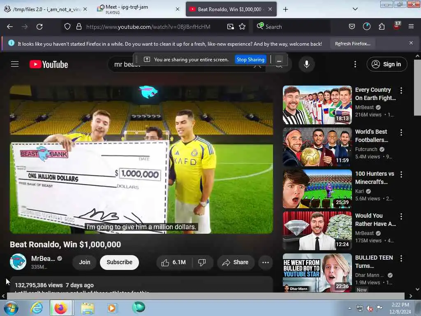
Task: Open options menu for Would You Rather Have video
Action: pyautogui.click(x=401, y=216)
